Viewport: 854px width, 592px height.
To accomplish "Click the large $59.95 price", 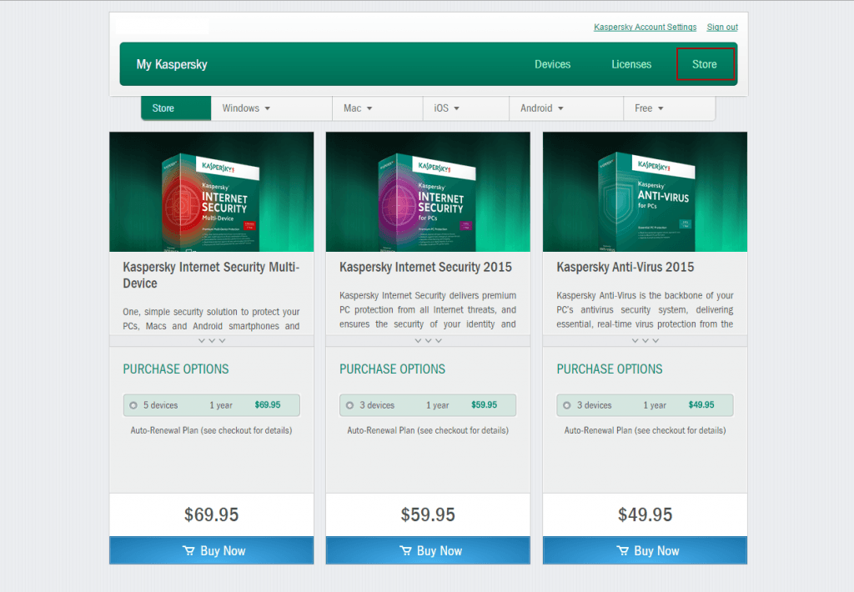I will click(428, 514).
